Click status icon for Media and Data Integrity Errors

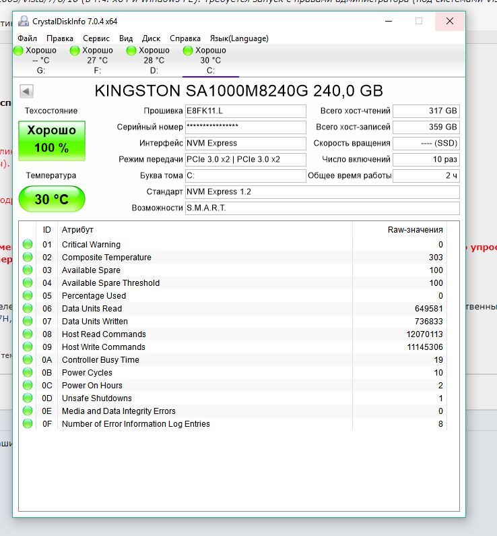[x=28, y=411]
